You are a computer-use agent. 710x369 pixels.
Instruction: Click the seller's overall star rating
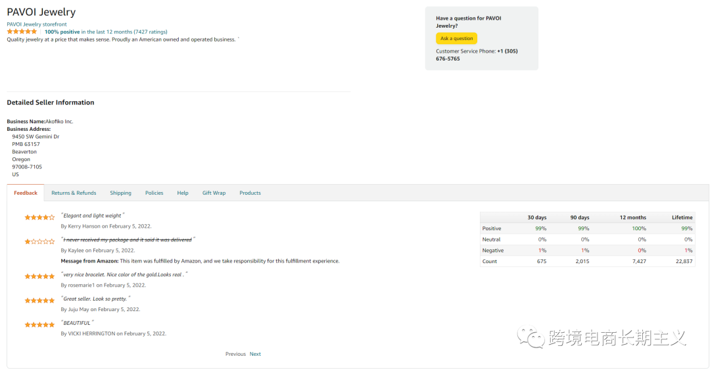(x=22, y=32)
